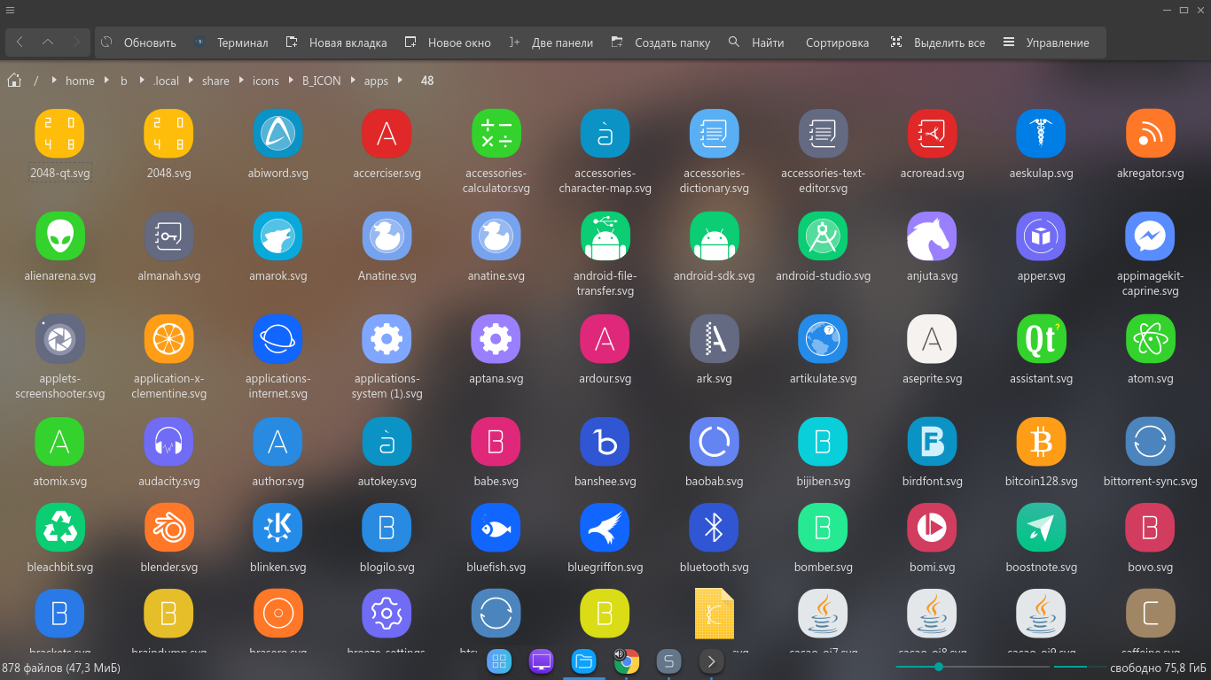Viewport: 1211px width, 680px height.
Task: Select applications-internet.svg icon
Action: pos(277,339)
